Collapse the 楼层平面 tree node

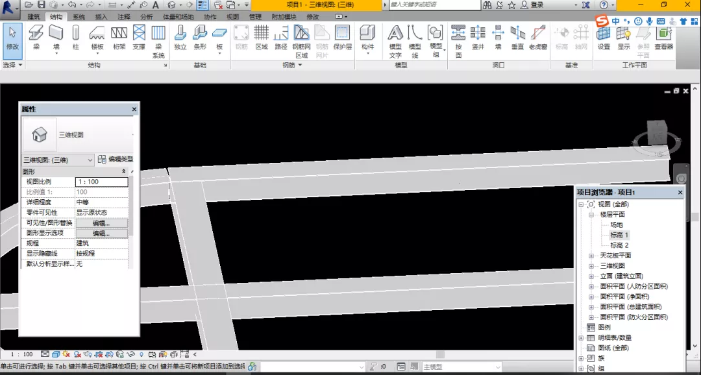point(591,215)
